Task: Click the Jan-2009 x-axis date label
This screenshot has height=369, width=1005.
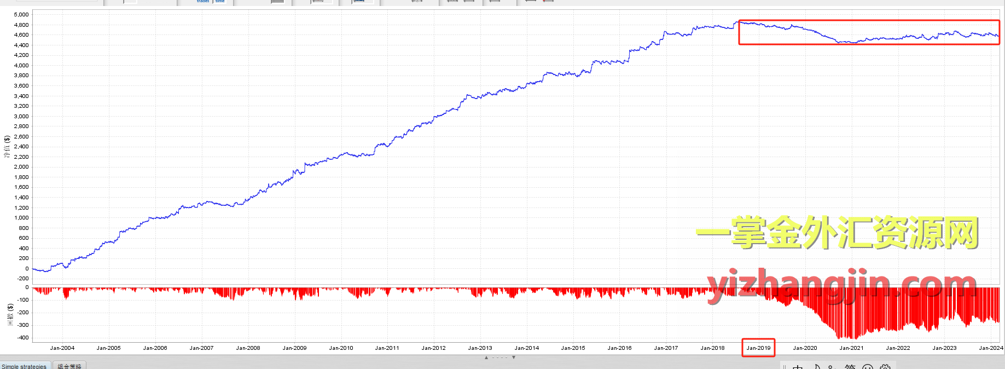Action: point(295,348)
